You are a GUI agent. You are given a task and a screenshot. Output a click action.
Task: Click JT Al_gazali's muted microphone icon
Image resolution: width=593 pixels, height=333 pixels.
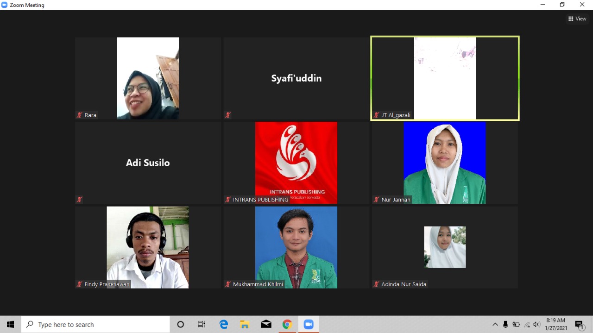click(x=377, y=115)
